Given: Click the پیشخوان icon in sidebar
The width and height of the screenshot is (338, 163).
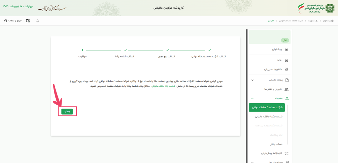Looking at the screenshot, I should pos(286,49).
